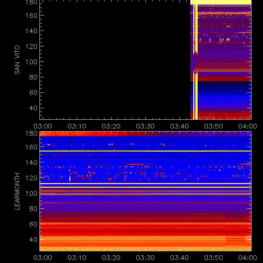Select the 60 tick label on San Vito axis
Viewport: 263px width, 263px height.
coord(33,93)
